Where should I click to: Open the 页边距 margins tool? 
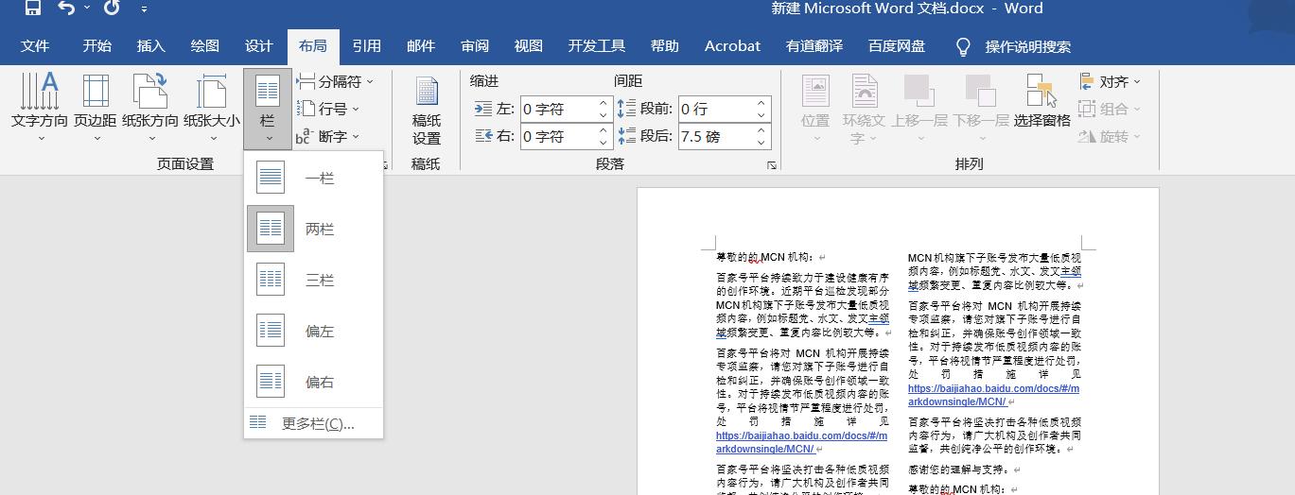point(96,107)
